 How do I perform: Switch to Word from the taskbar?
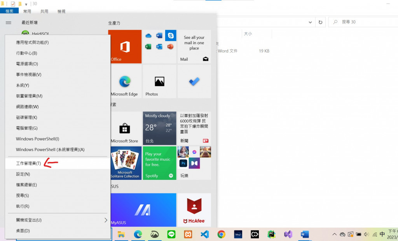tap(305, 234)
